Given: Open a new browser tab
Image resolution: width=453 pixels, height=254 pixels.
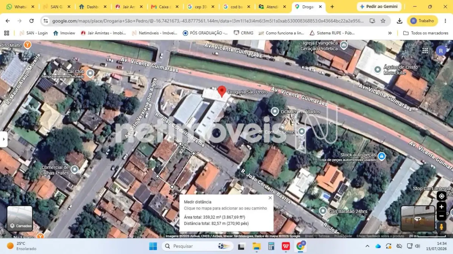Looking at the screenshot, I should click(x=332, y=7).
